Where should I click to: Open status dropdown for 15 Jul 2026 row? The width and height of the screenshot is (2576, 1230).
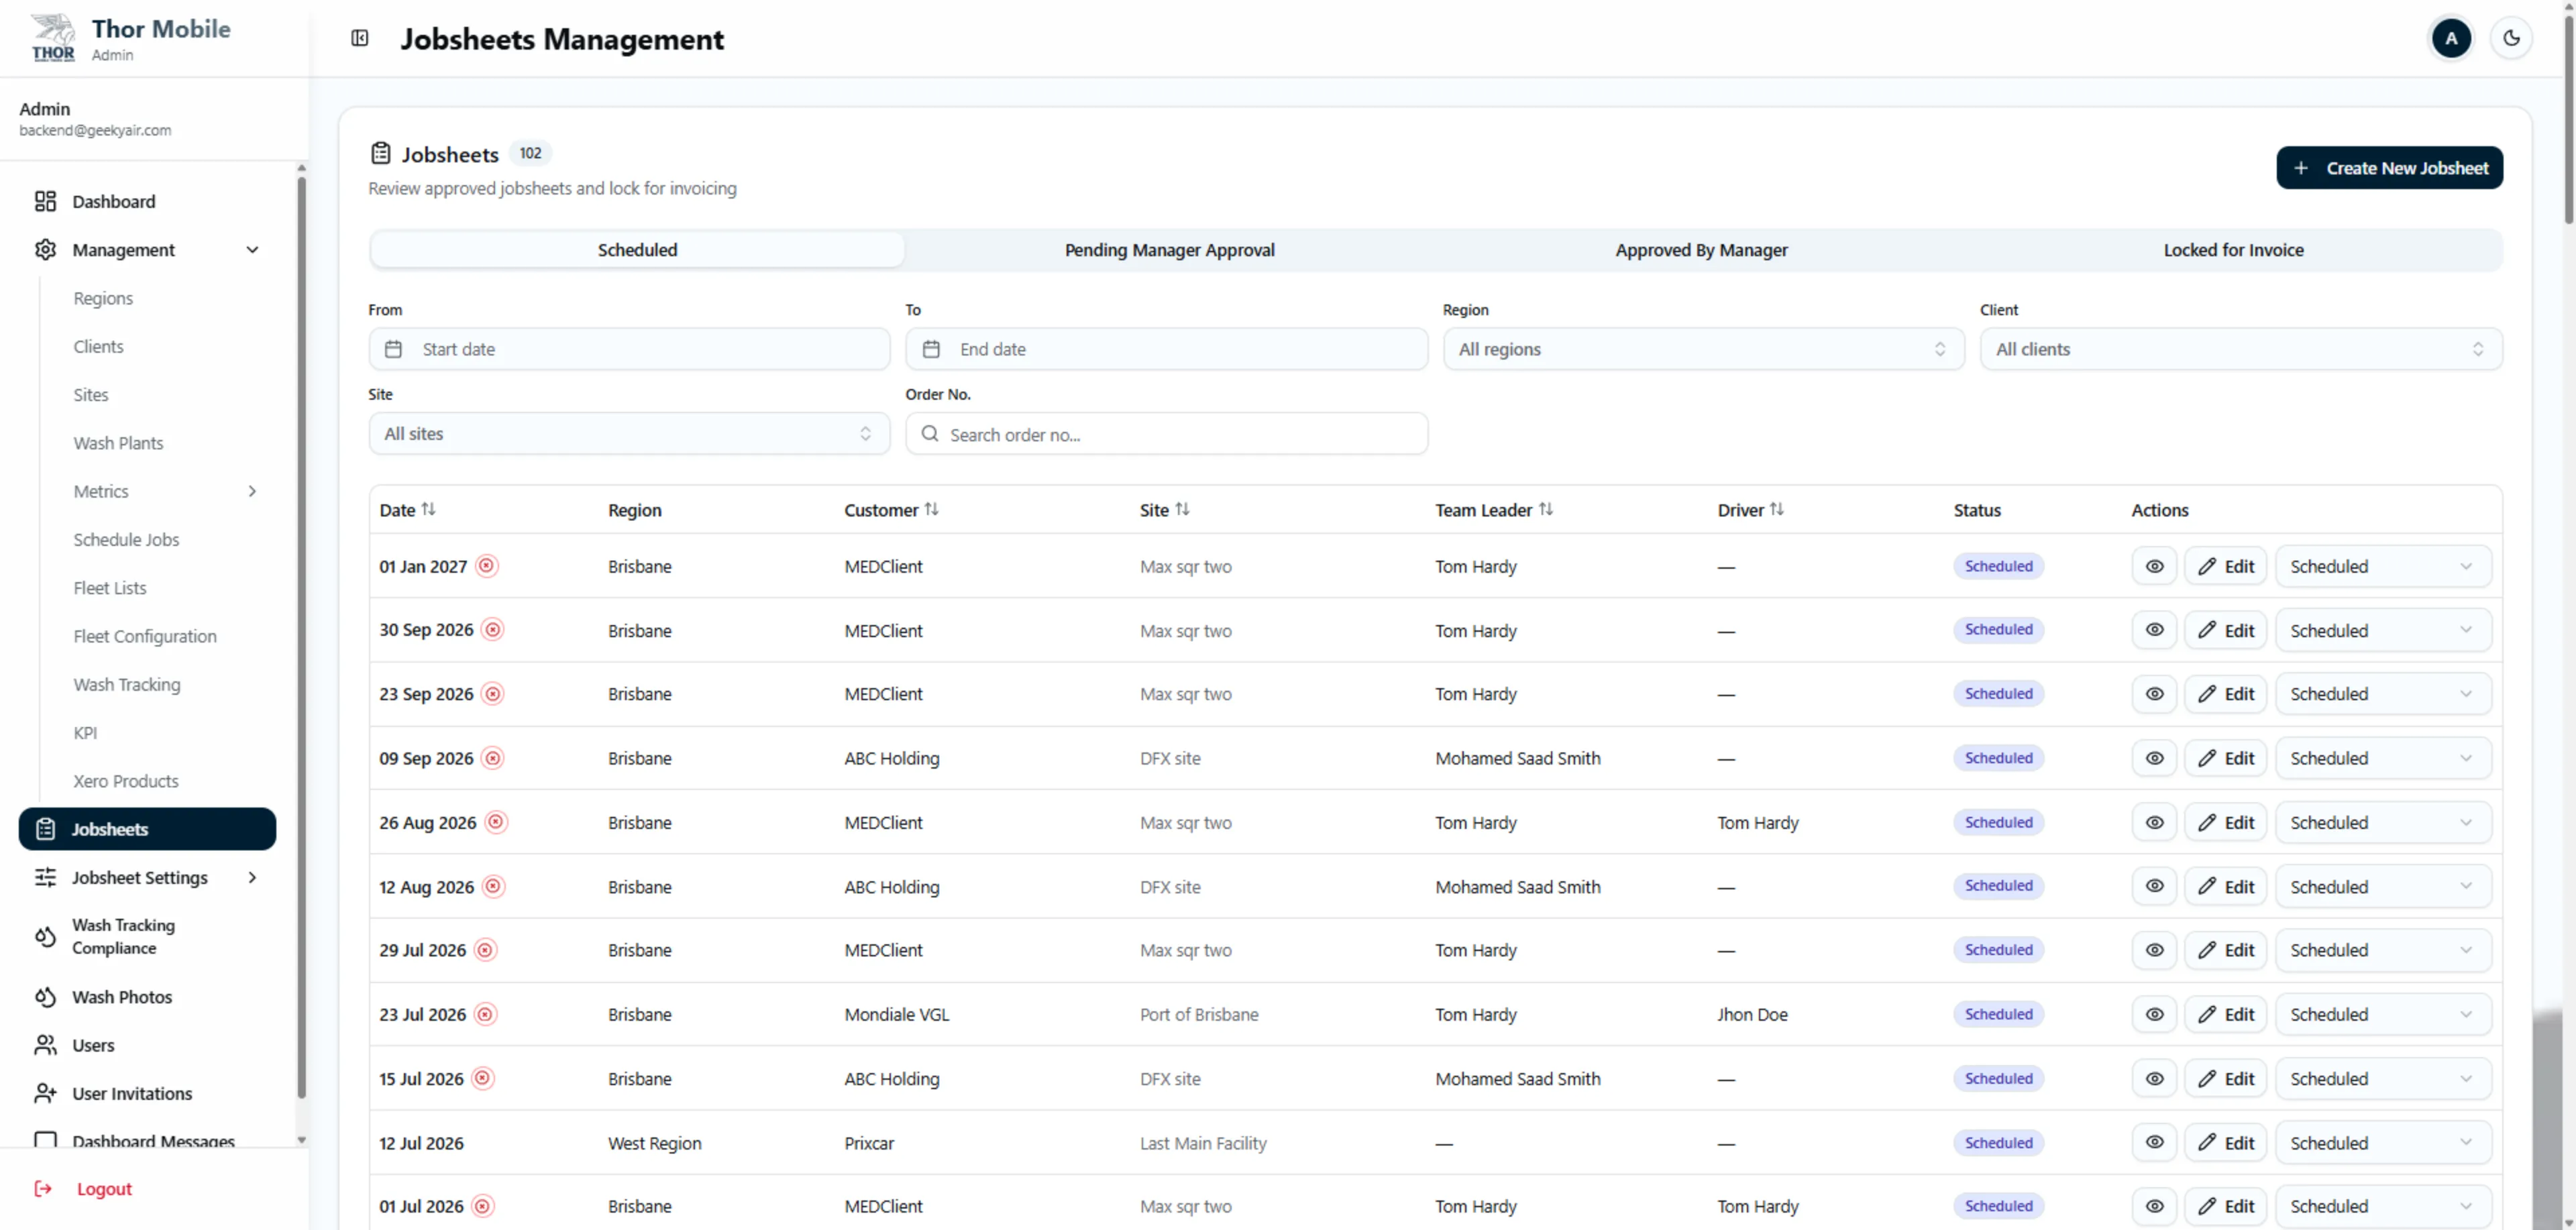(x=2383, y=1078)
